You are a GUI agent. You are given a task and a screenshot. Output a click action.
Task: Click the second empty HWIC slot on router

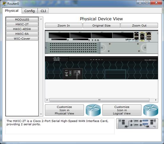(x=81, y=35)
